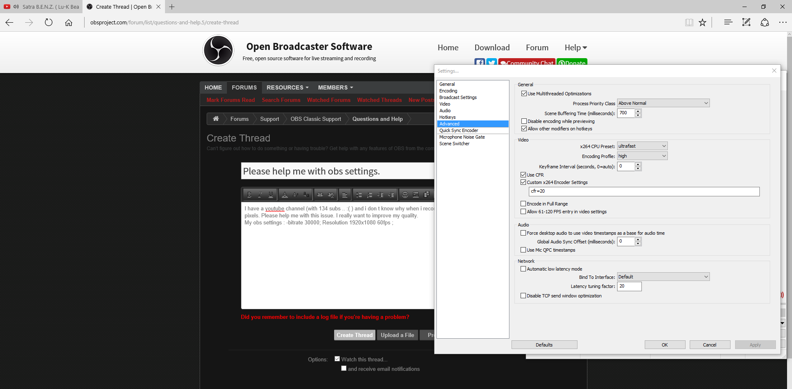Image resolution: width=792 pixels, height=389 pixels.
Task: Click the Create Thread submit button
Action: point(354,335)
